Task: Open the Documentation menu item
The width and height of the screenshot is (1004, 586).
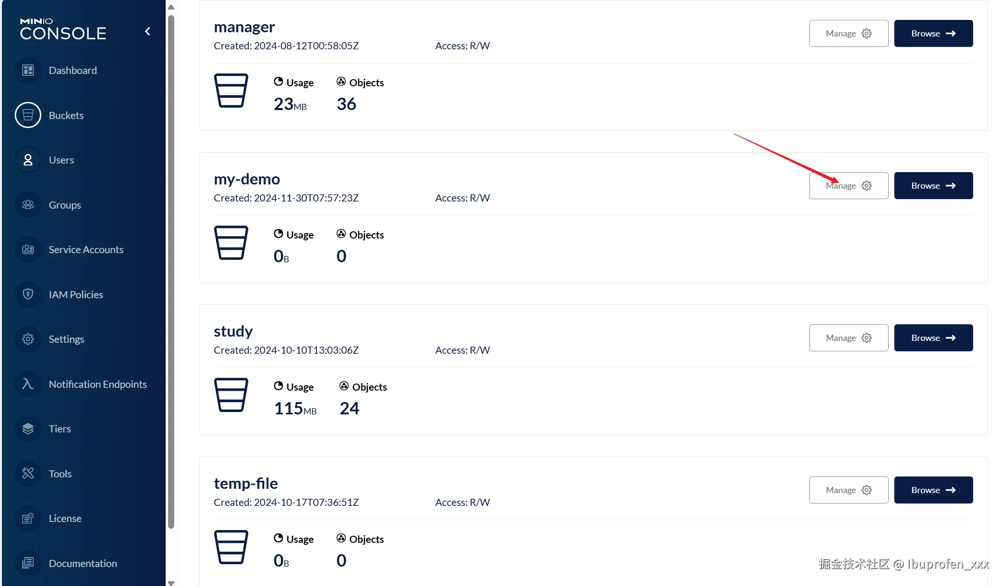Action: tap(83, 563)
